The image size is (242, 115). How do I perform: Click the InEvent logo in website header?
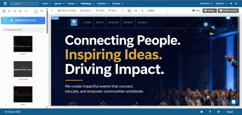click(74, 22)
